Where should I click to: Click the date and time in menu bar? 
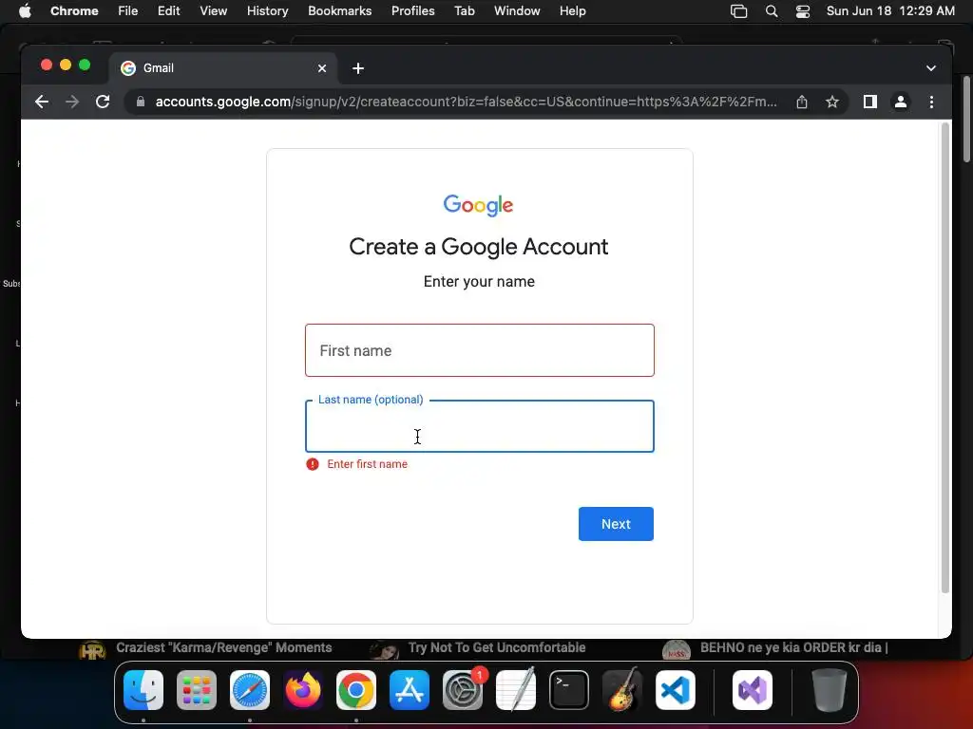coord(890,10)
